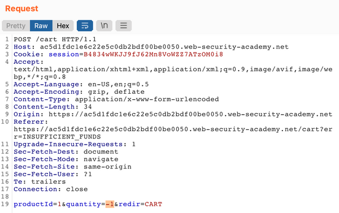This screenshot has width=339, height=213.
Task: Click the line number 19 gutter
Action: 5,204
